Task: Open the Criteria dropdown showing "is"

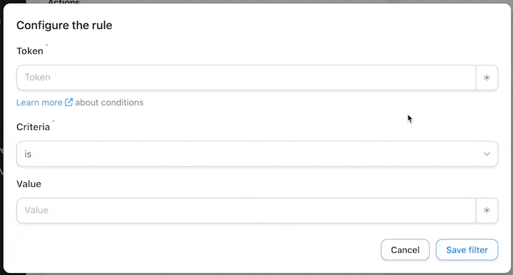Action: [x=256, y=154]
